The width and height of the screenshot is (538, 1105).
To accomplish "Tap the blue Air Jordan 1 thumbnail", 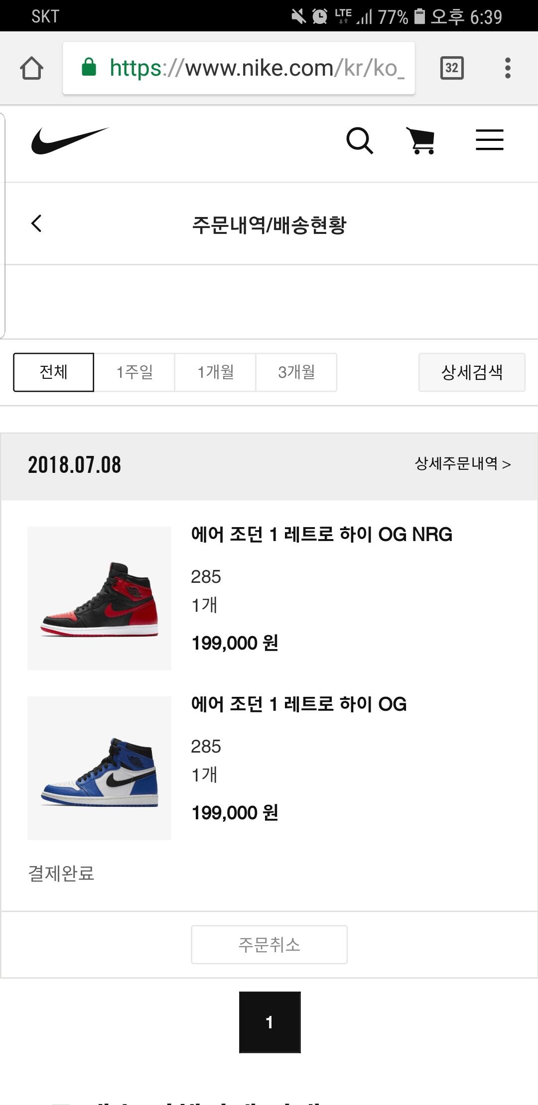I will pyautogui.click(x=99, y=768).
